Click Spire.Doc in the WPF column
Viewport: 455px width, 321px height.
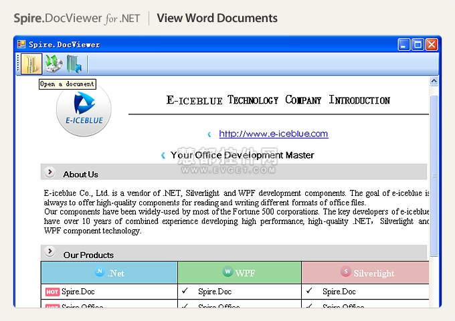click(x=215, y=292)
